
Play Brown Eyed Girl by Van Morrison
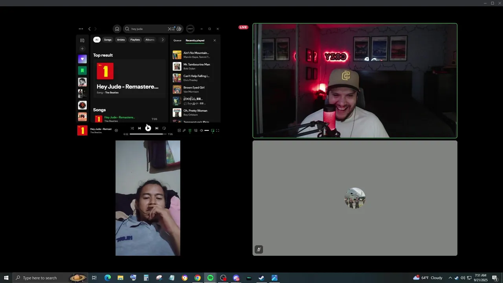[x=195, y=89]
